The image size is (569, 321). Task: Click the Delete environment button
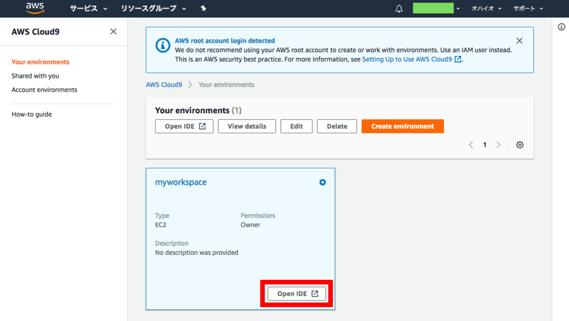pos(337,126)
